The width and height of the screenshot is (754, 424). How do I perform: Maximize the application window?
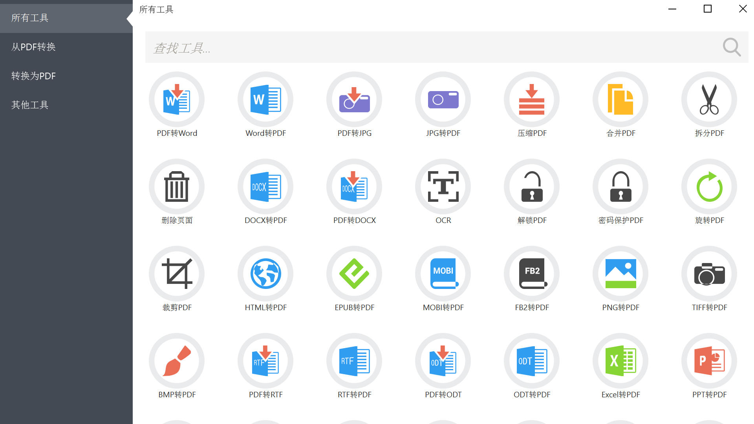[708, 9]
